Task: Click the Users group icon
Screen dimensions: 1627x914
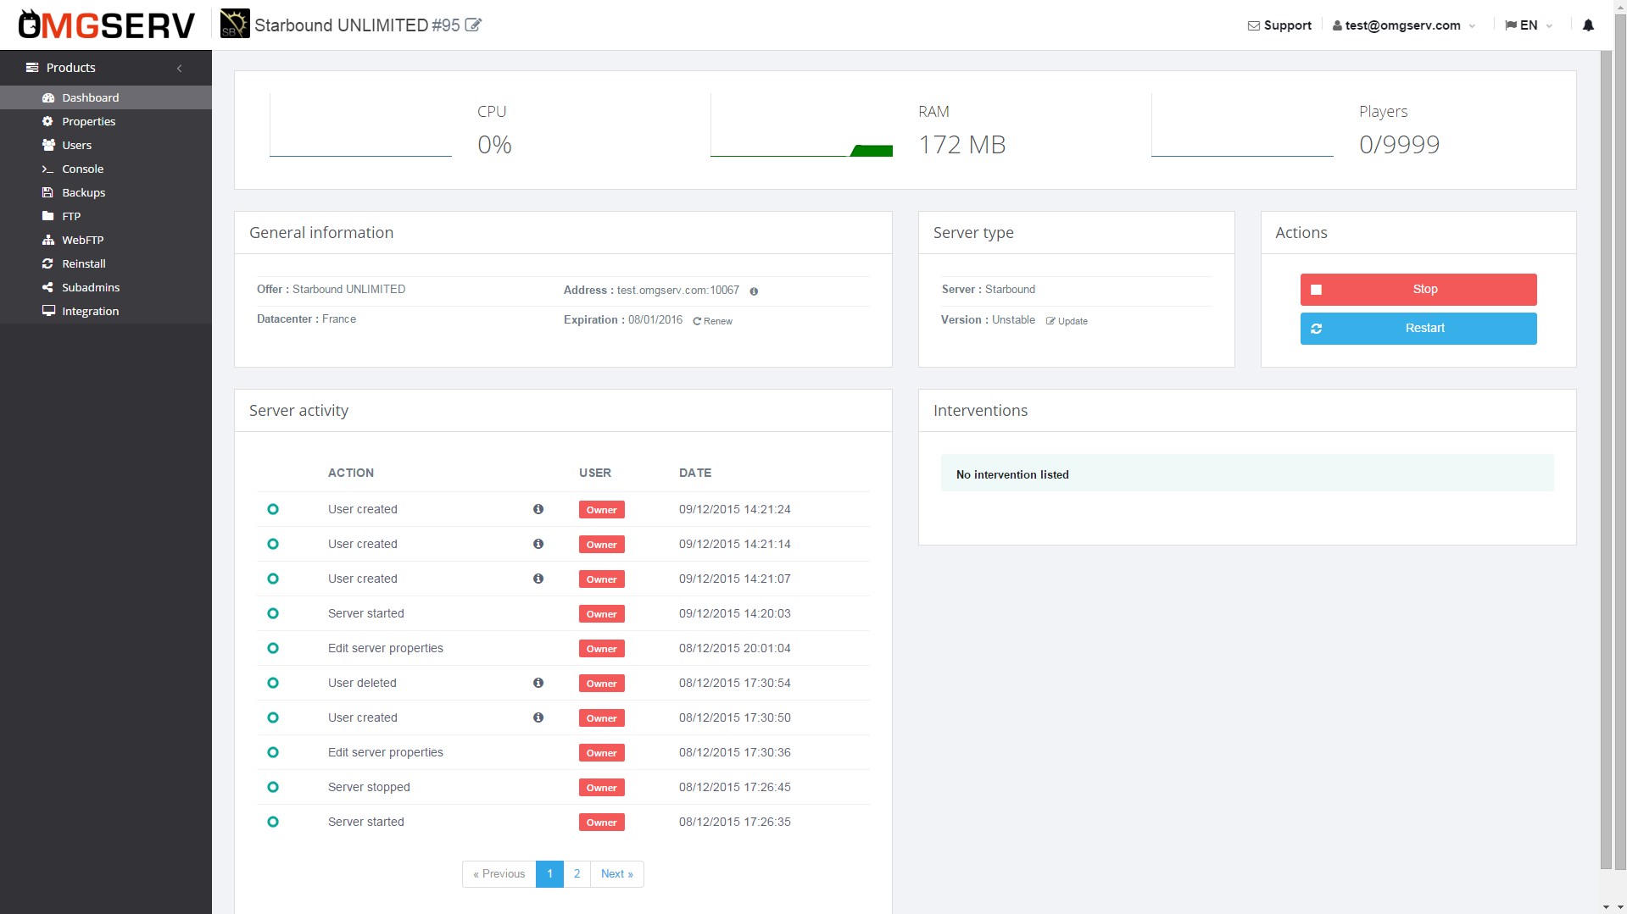Action: coord(48,145)
